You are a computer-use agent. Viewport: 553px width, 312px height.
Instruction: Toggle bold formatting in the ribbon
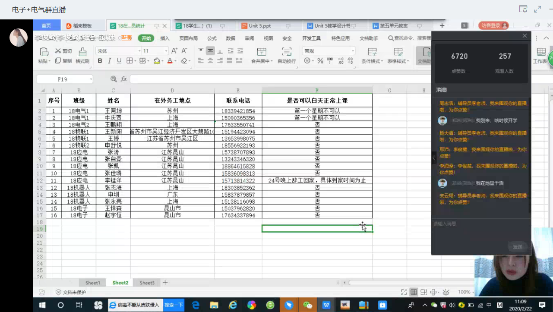(x=100, y=61)
